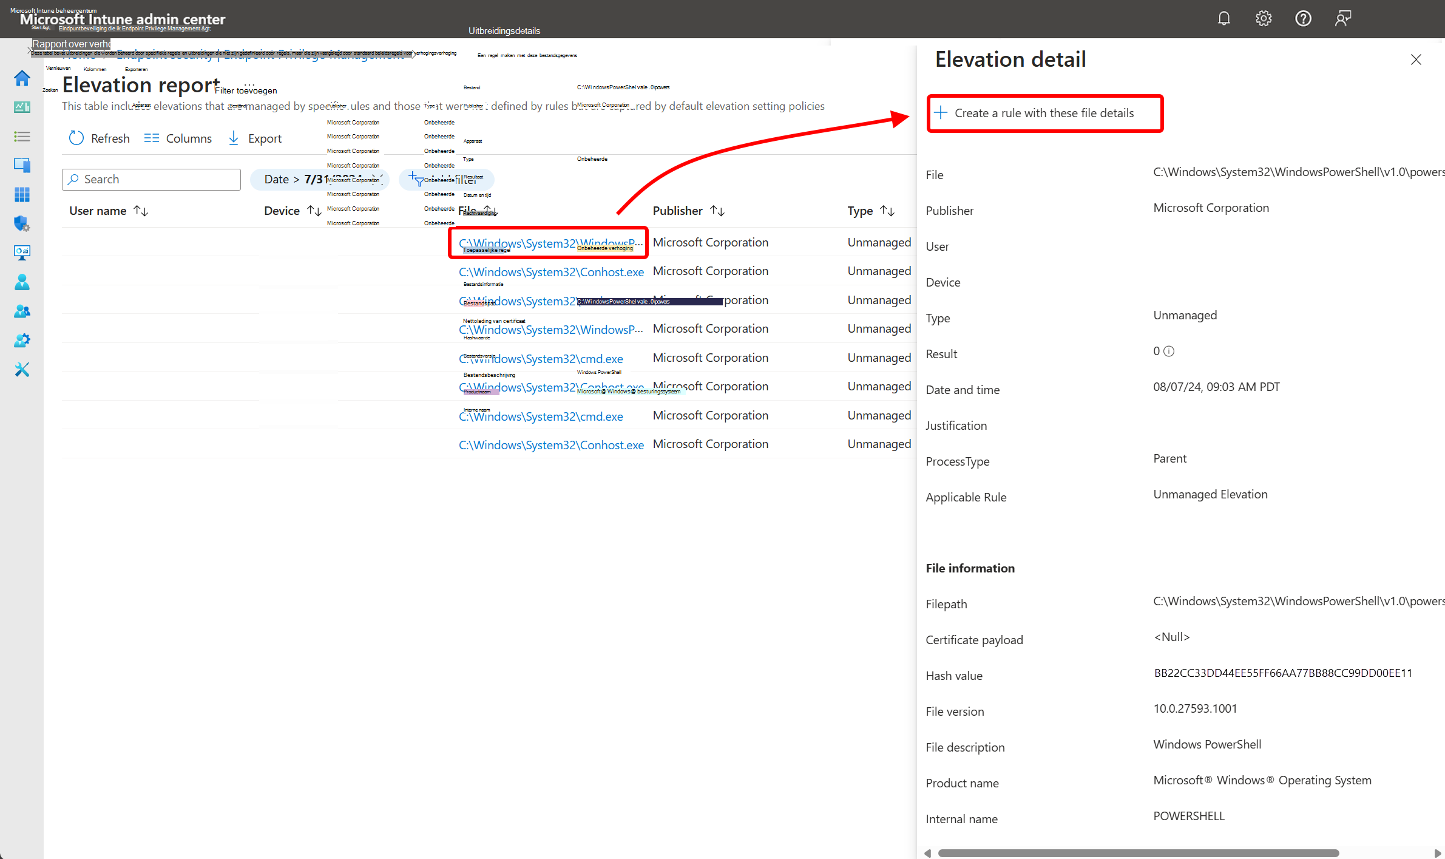
Task: Open the Date filter pill
Action: tap(320, 180)
